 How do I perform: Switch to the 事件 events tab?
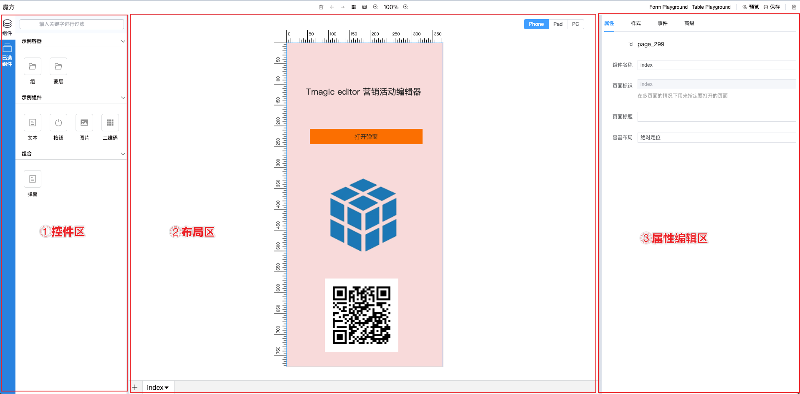tap(663, 23)
